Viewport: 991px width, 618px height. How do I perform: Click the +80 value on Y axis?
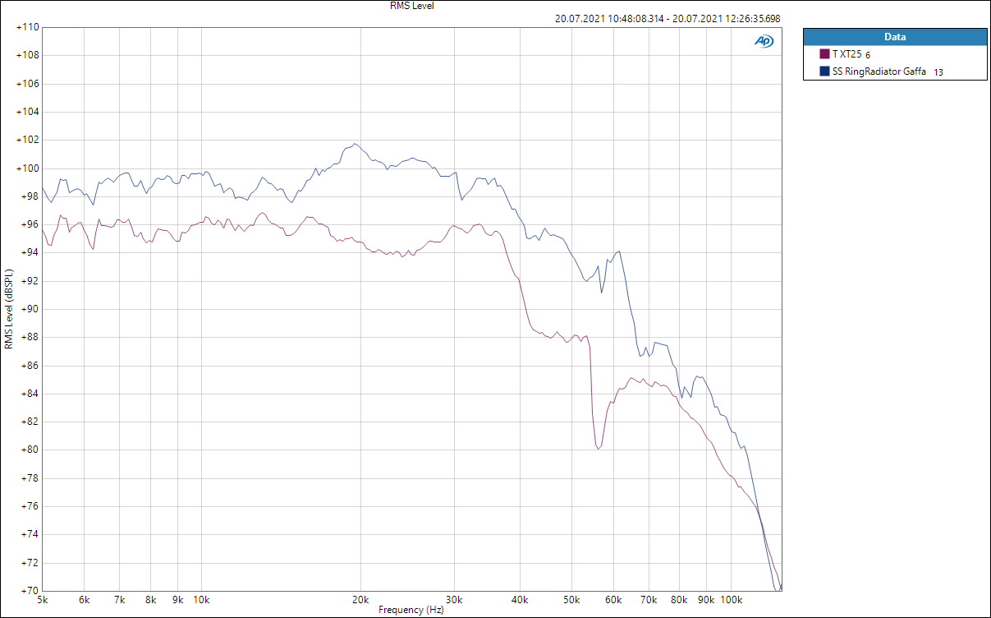tap(30, 450)
